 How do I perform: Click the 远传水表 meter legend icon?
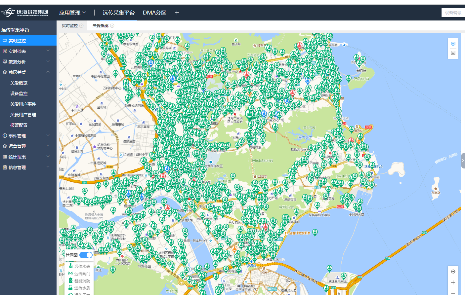70,266
